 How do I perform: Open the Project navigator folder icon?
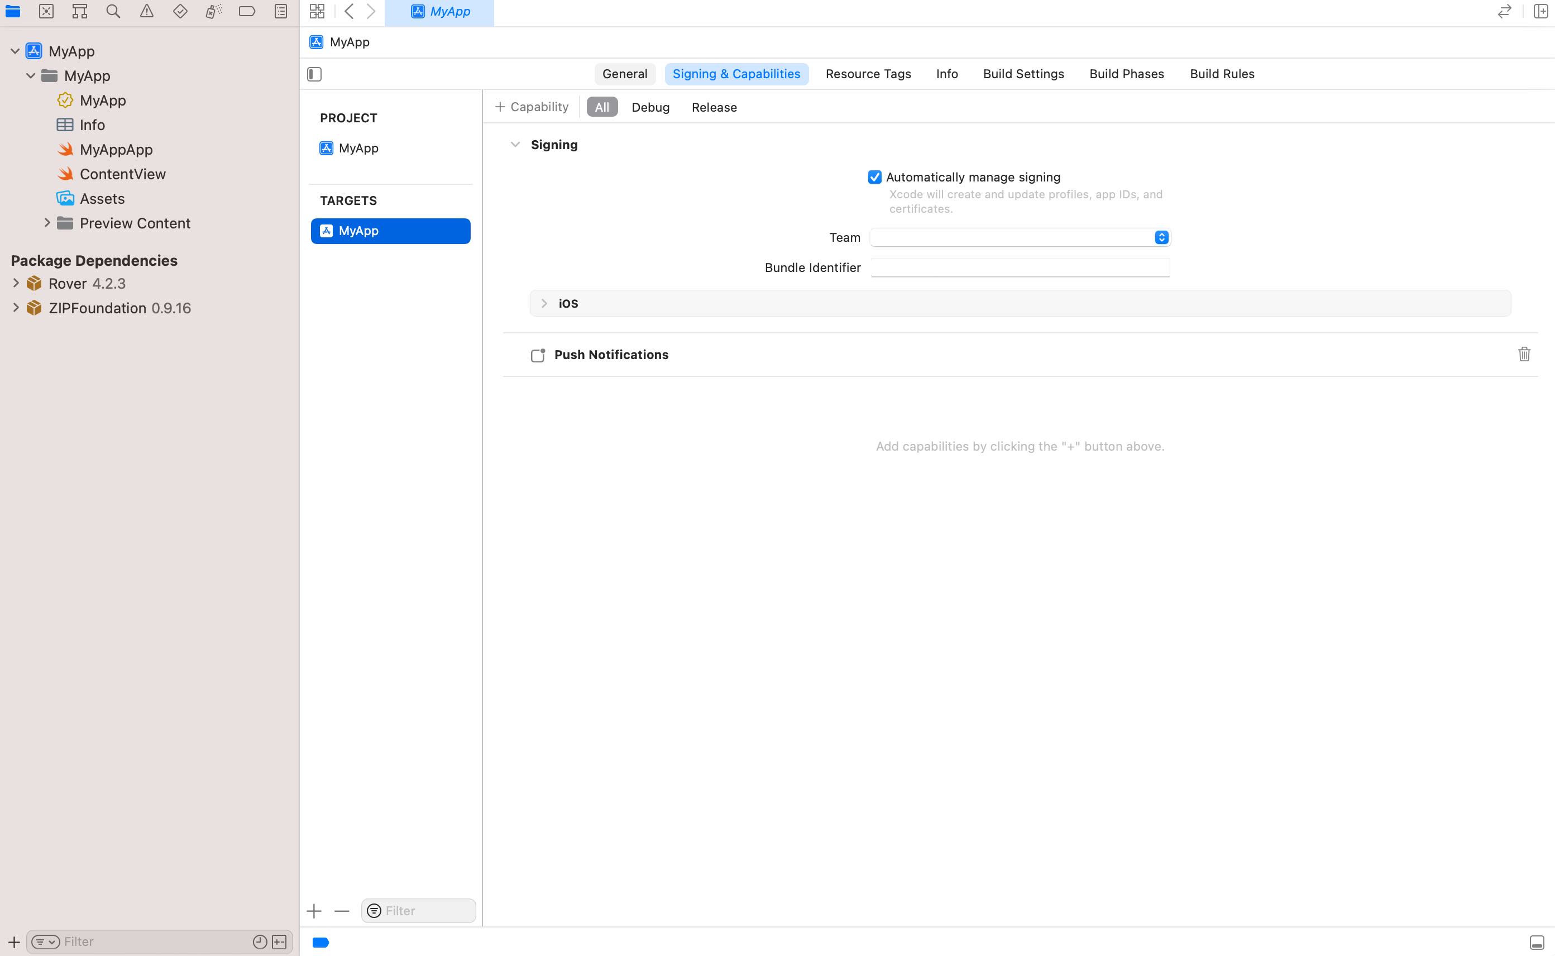pyautogui.click(x=13, y=11)
